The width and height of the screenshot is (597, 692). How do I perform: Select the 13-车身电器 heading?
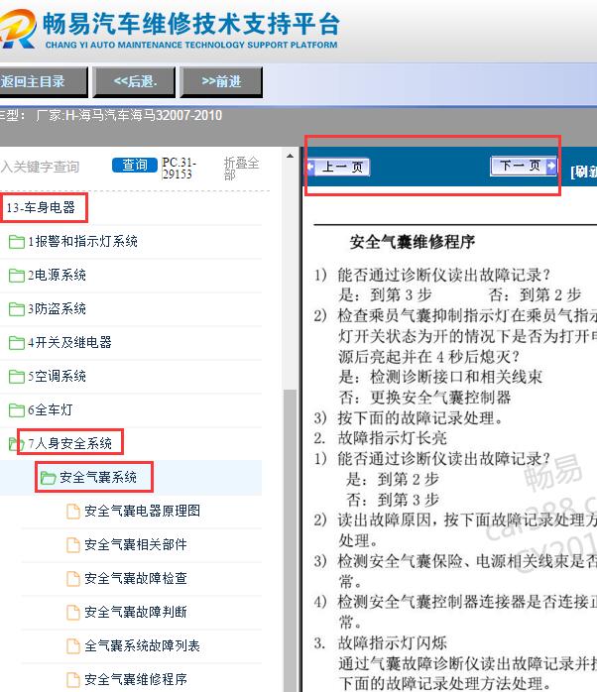pyautogui.click(x=41, y=207)
